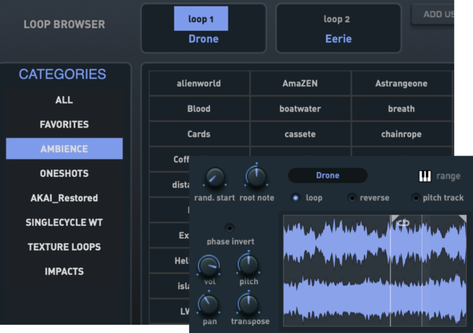Viewport: 473px width, 333px height.
Task: Click the pitch knob
Action: pos(248,264)
